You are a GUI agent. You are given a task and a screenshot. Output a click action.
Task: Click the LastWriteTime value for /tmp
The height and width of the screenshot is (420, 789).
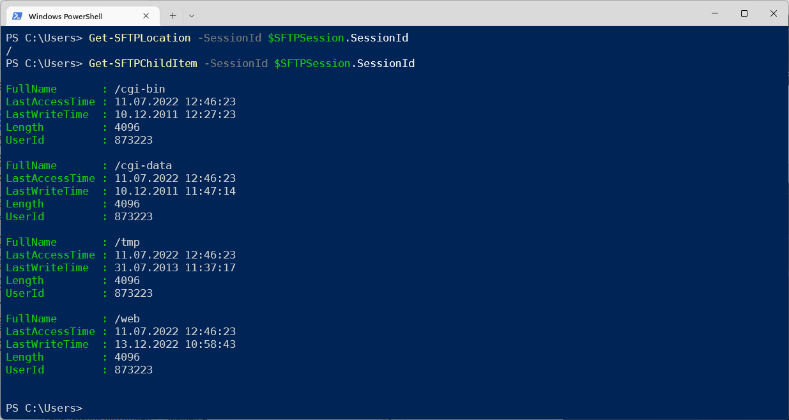tap(174, 267)
